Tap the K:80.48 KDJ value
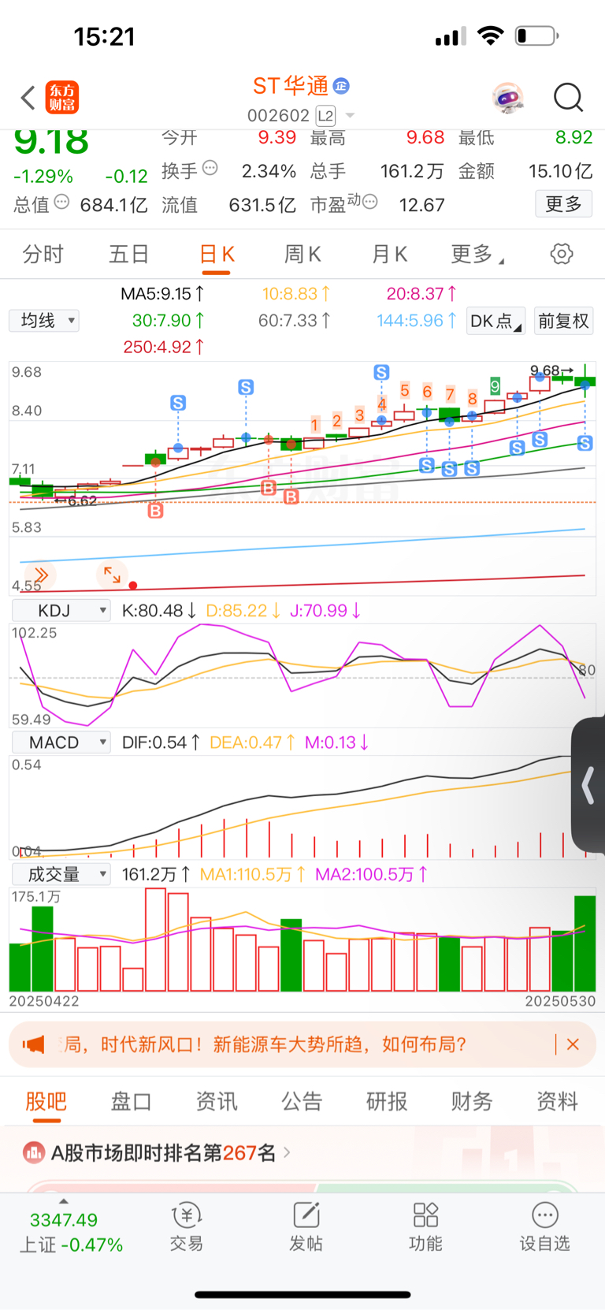 (159, 611)
